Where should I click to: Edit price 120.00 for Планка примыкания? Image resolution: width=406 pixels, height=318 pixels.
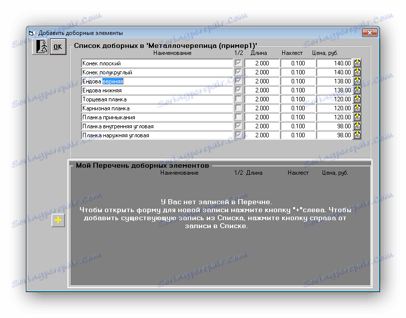click(334, 117)
